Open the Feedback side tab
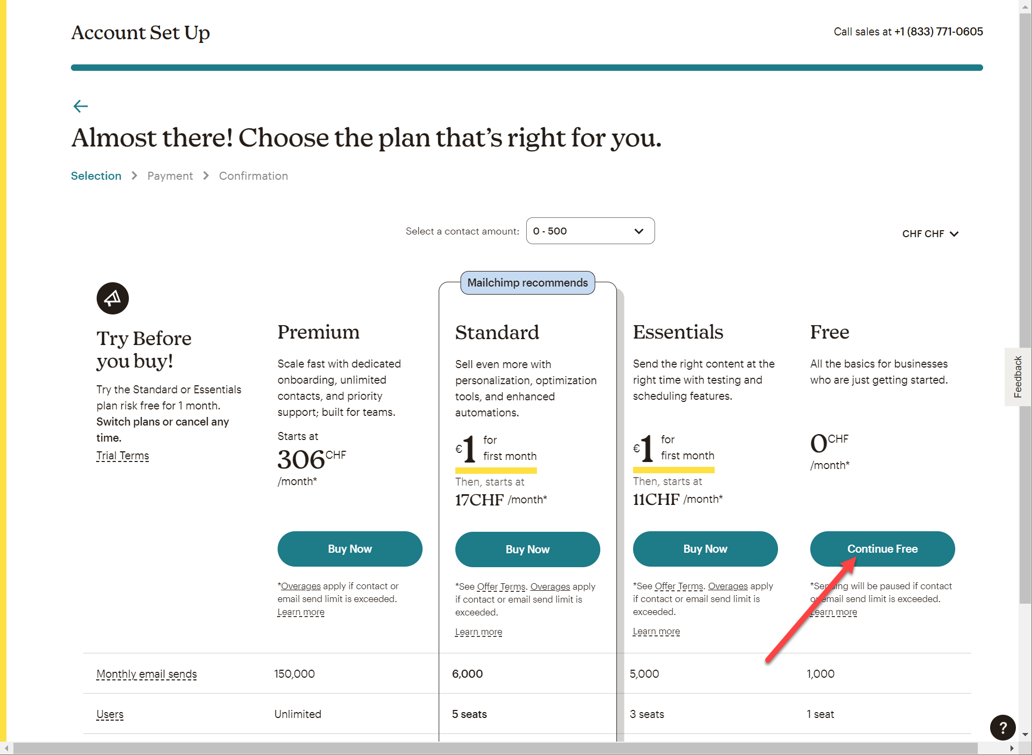This screenshot has height=755, width=1032. point(1018,377)
